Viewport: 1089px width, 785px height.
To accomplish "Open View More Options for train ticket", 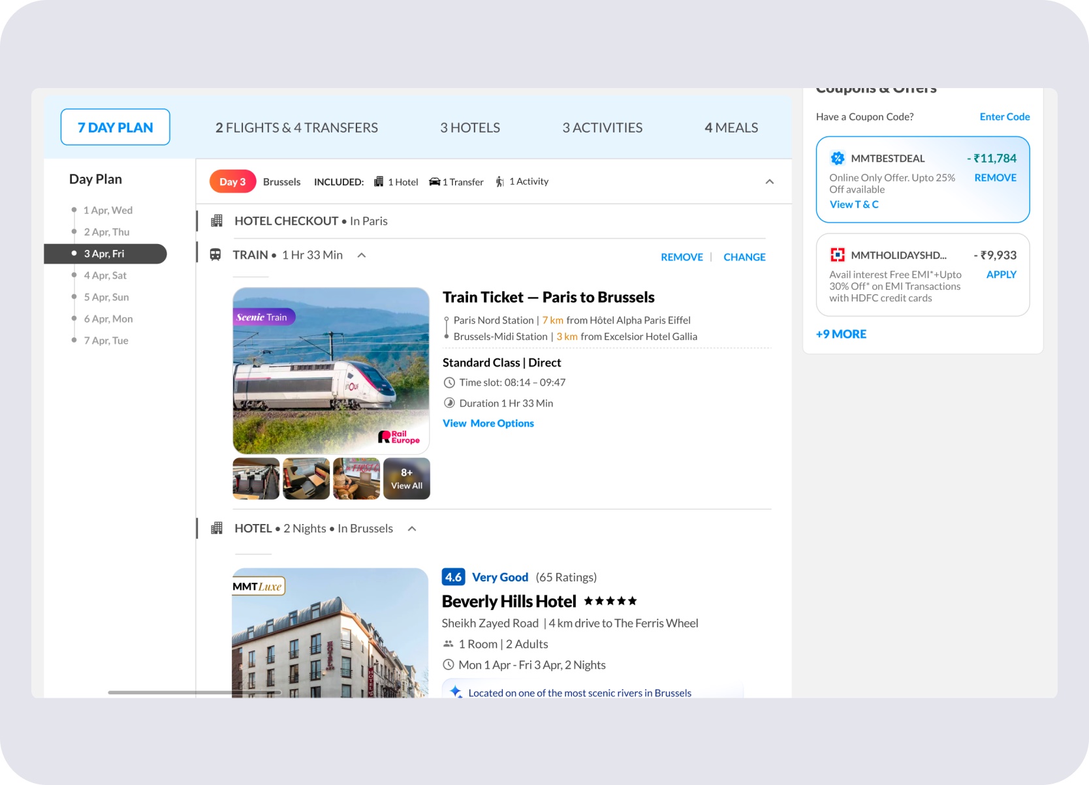I will 488,423.
